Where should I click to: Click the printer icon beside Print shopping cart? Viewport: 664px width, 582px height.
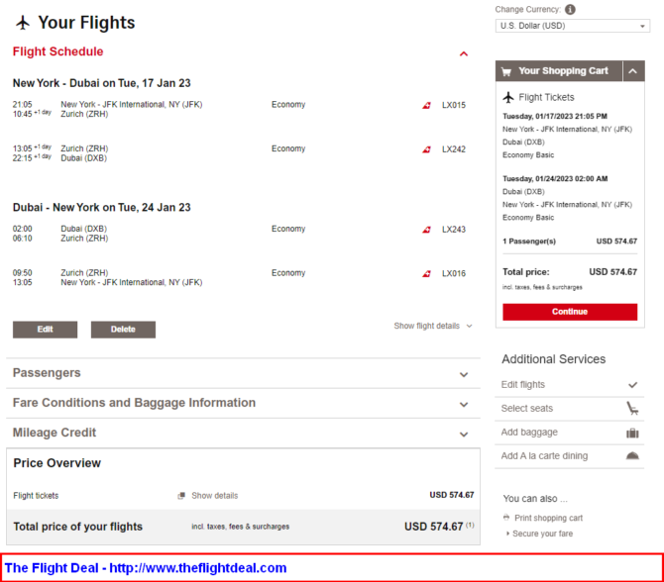tap(506, 518)
